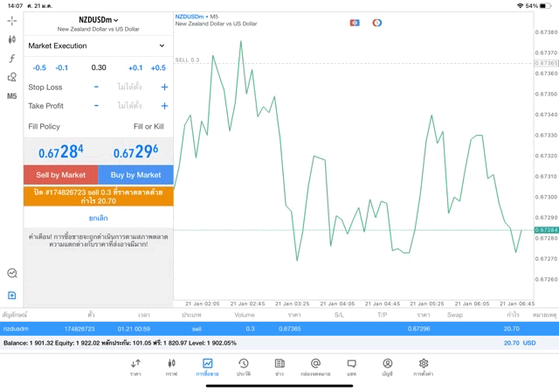Sort by the T/P column header
Viewport: 559px width, 391px height.
click(383, 315)
